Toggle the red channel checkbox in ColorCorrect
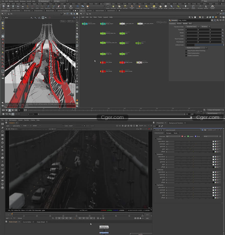 pos(182,136)
